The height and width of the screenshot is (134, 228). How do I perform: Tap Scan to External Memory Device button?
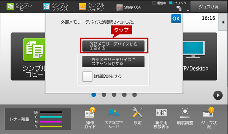113,62
